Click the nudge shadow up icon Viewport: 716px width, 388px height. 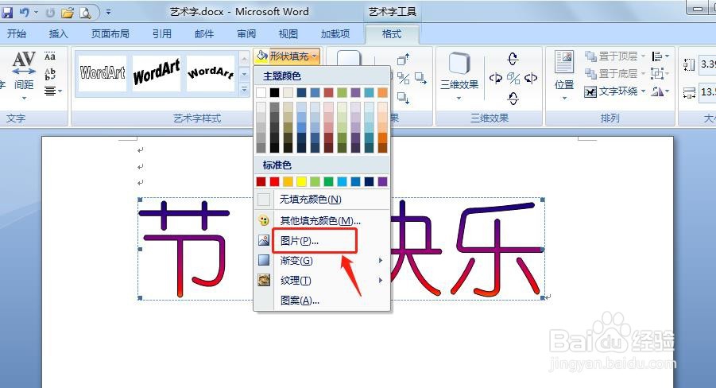pos(403,59)
